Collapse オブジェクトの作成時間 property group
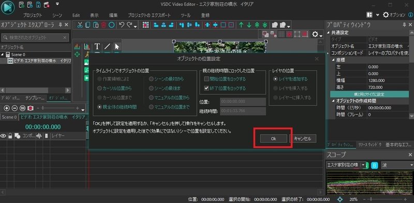Image resolution: width=414 pixels, height=203 pixels. pyautogui.click(x=333, y=101)
